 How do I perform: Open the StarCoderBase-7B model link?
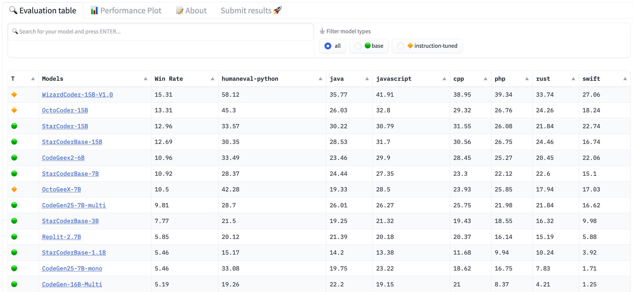70,174
